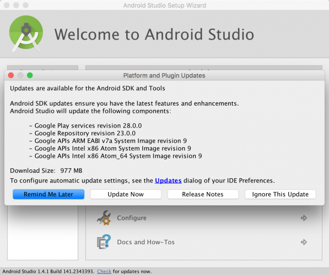Click the Configure wrench and gear icon
329x275 pixels.
tap(104, 218)
